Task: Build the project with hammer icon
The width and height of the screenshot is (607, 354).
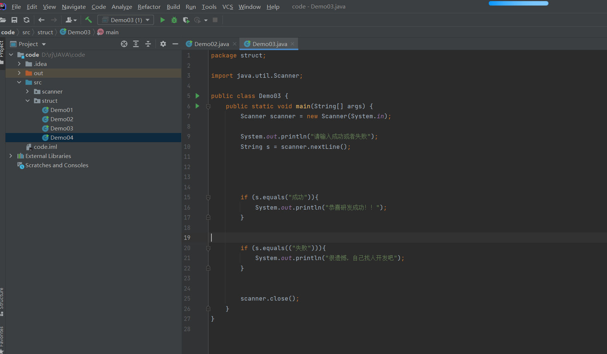Action: pos(88,20)
